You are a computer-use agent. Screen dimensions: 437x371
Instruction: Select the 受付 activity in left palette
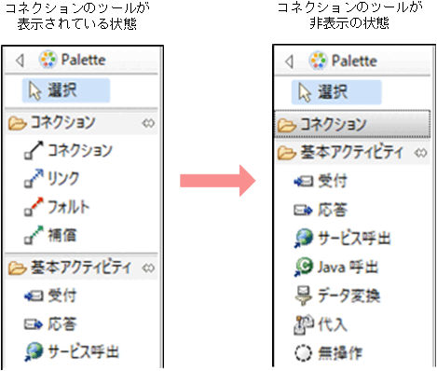coord(50,295)
